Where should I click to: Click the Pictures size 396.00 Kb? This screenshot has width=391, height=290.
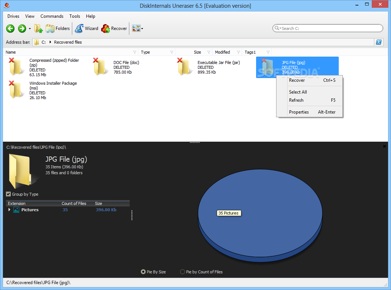point(106,210)
